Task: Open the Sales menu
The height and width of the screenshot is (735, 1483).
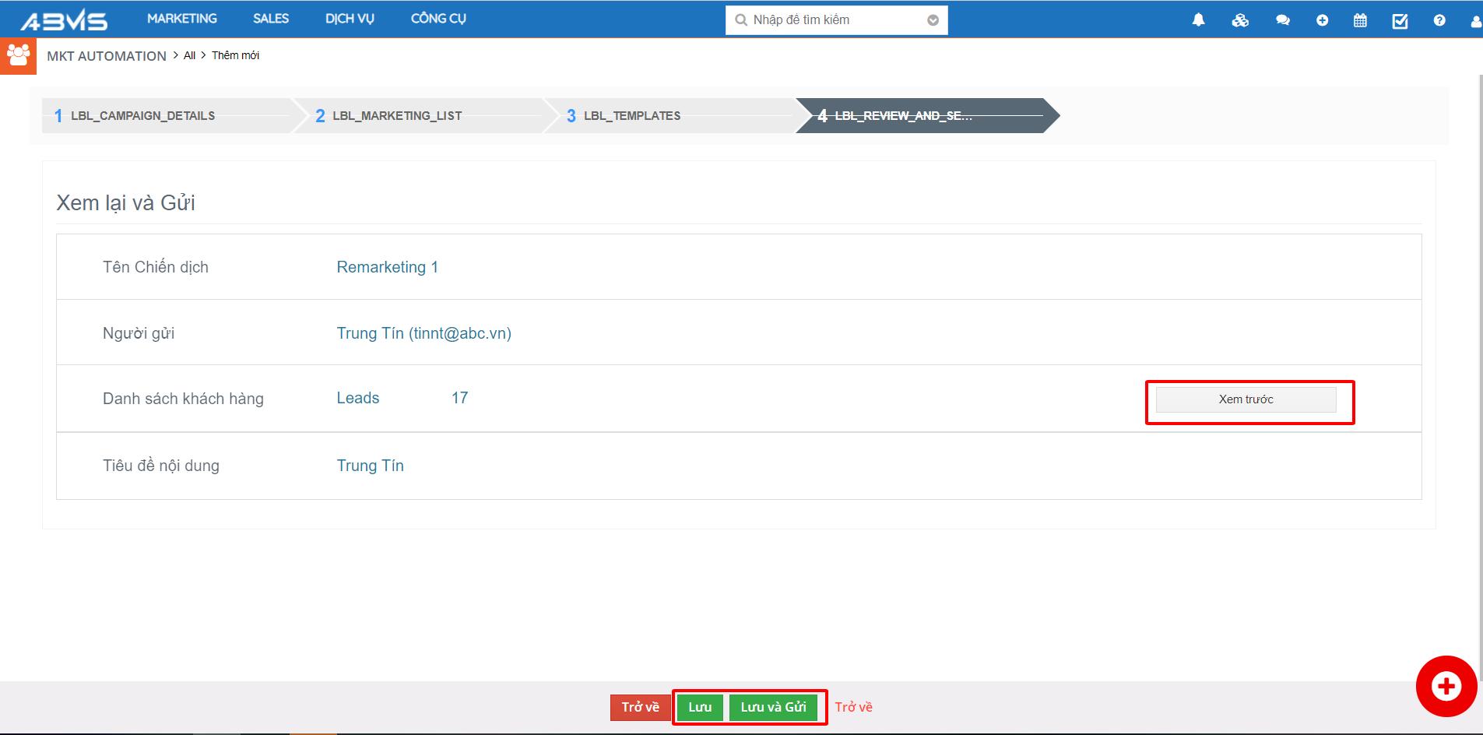Action: pyautogui.click(x=271, y=19)
